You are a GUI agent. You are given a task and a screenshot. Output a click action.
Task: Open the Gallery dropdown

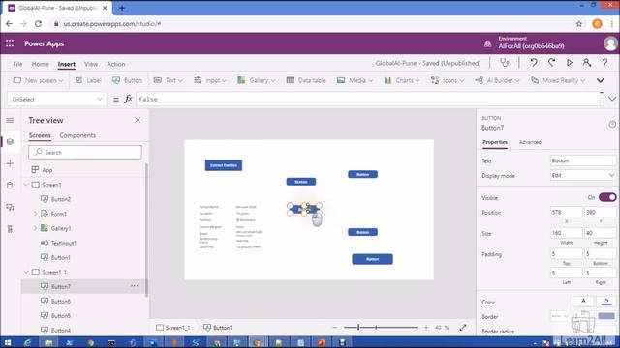click(256, 80)
